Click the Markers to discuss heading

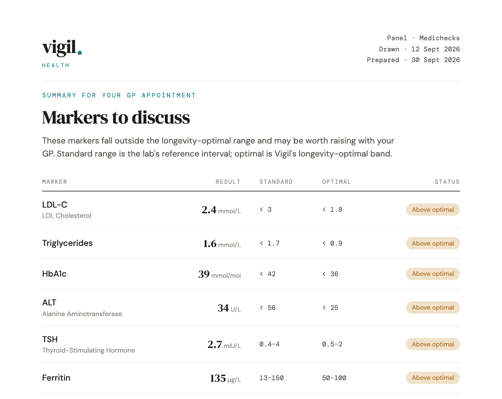pyautogui.click(x=116, y=117)
